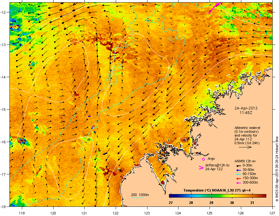Click the date text 24-Apr-2013
Viewport: 279px width, 216px height.
[246, 108]
